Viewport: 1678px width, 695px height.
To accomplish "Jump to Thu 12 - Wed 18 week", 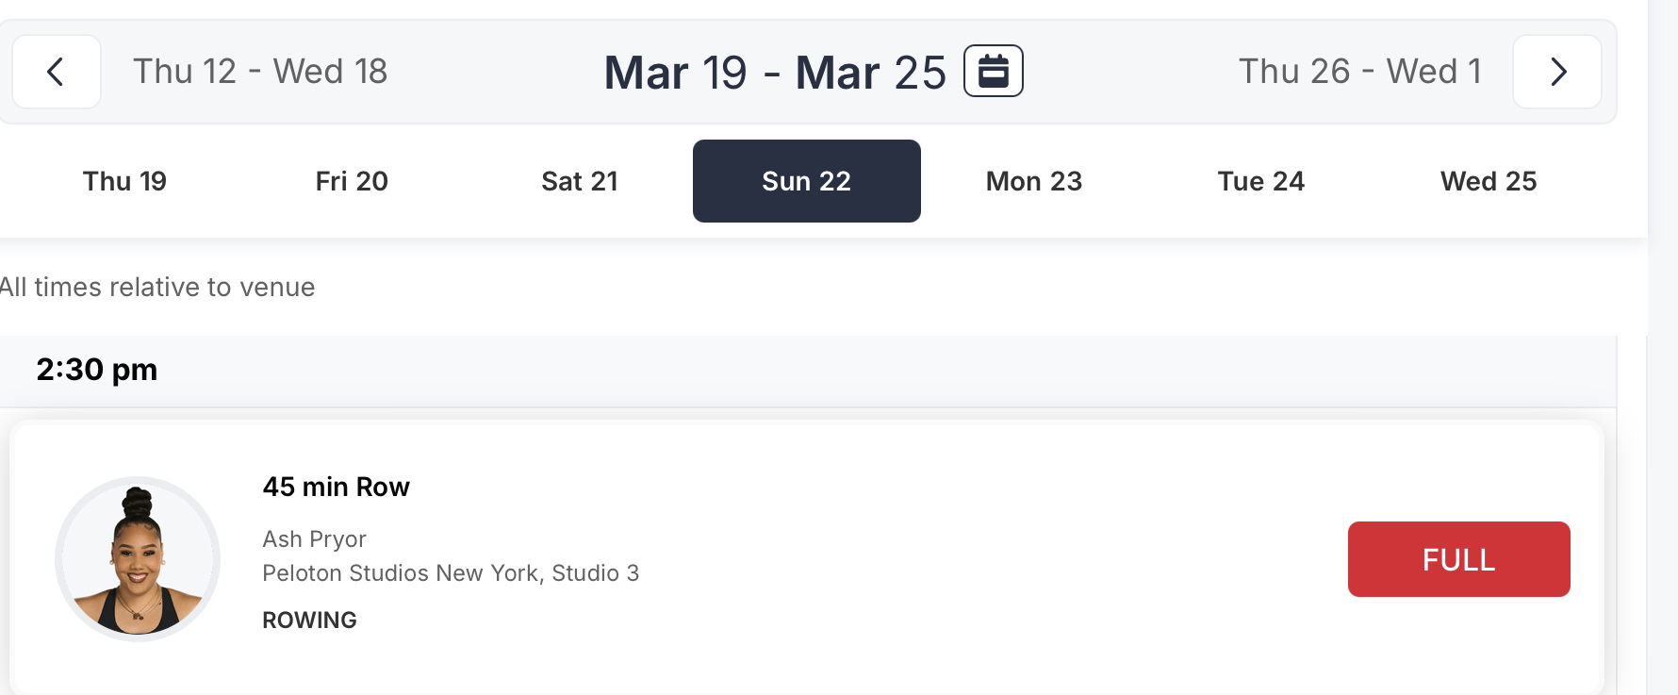I will click(260, 72).
